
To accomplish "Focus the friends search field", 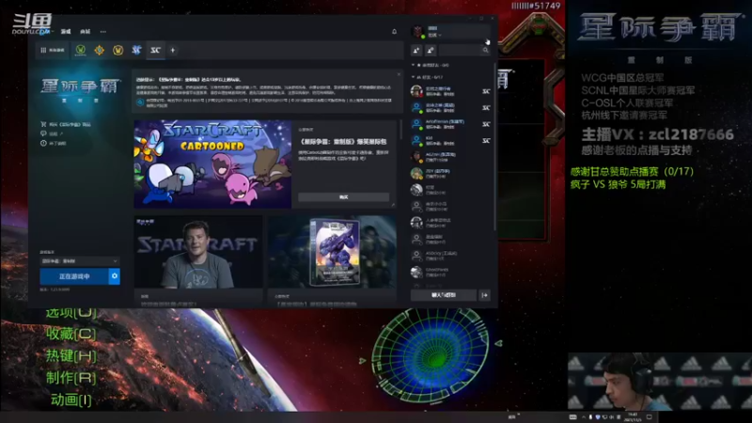I will pyautogui.click(x=461, y=51).
